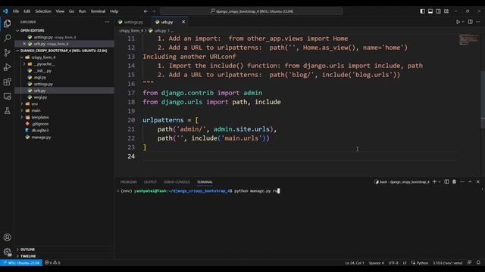
Task: Open the Help menu
Action: 114,11
